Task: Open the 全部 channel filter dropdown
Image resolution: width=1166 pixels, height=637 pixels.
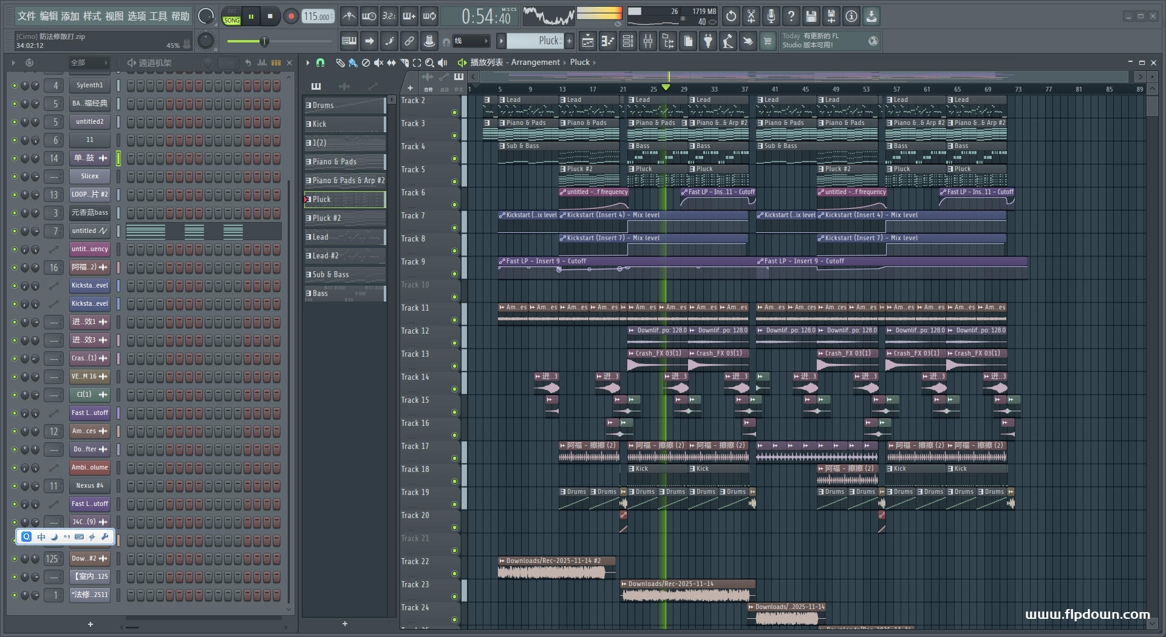Action: (x=89, y=62)
